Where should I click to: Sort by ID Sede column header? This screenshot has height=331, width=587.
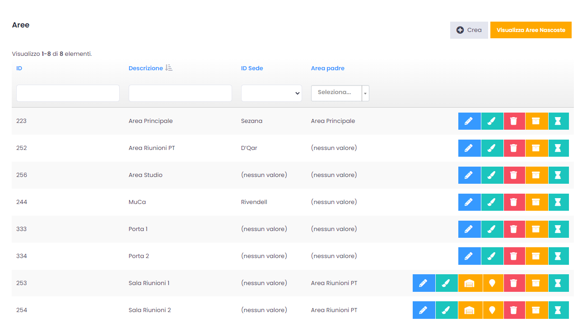tap(252, 68)
